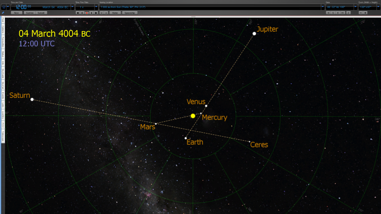The height and width of the screenshot is (214, 381).
Task: Click the Ceres label
Action: click(259, 145)
